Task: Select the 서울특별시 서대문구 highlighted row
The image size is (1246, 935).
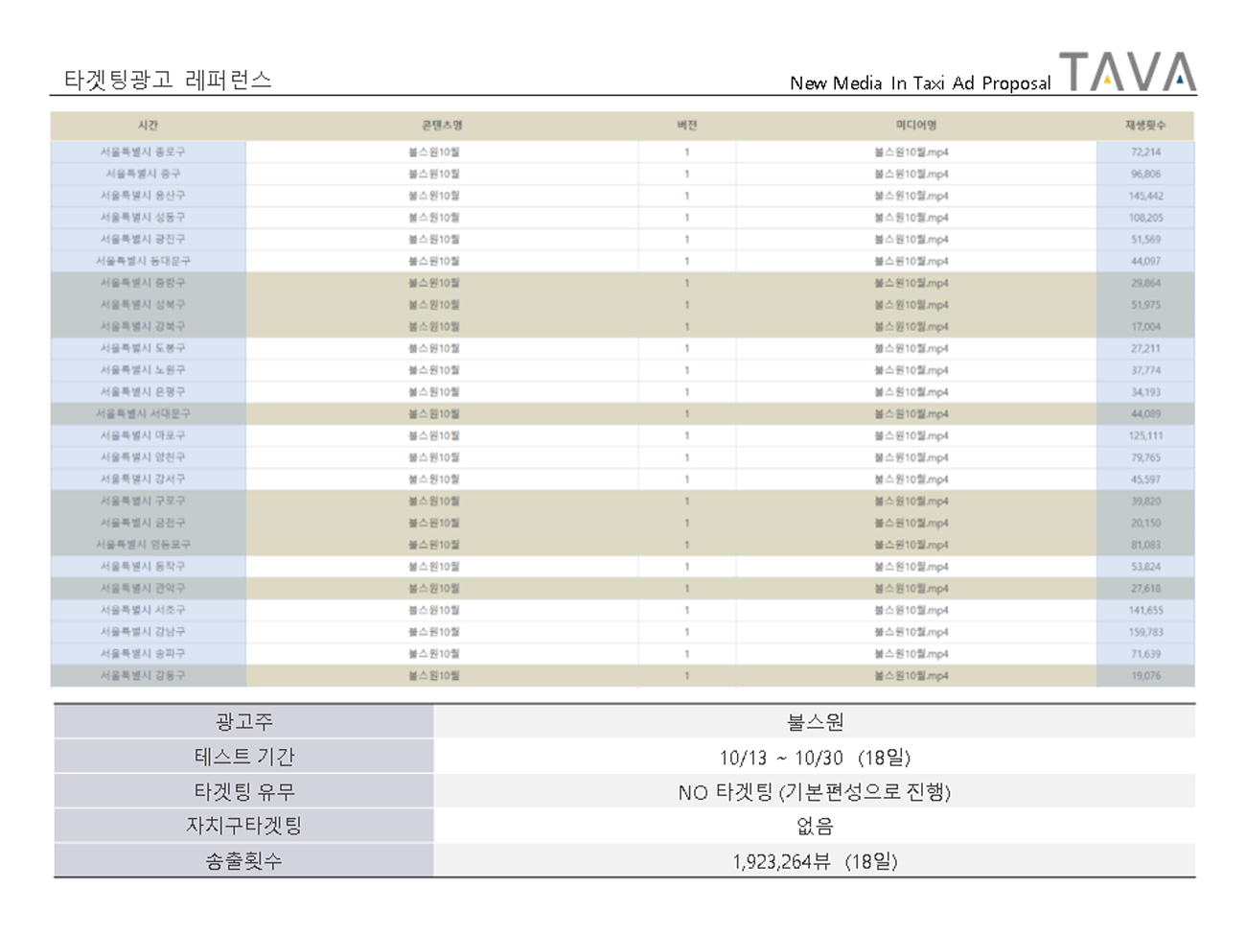Action: coord(143,414)
